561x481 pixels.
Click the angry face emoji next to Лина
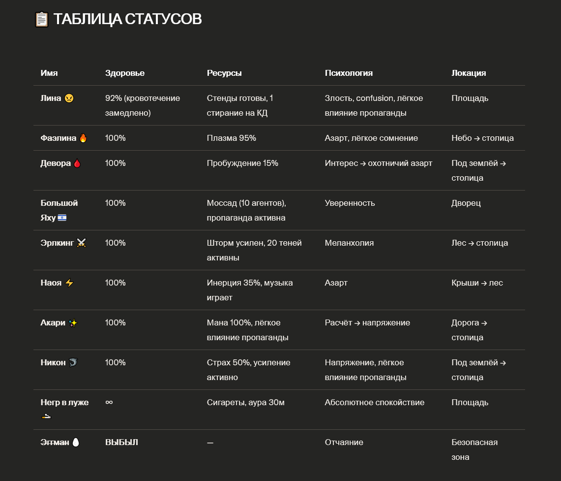click(x=69, y=98)
